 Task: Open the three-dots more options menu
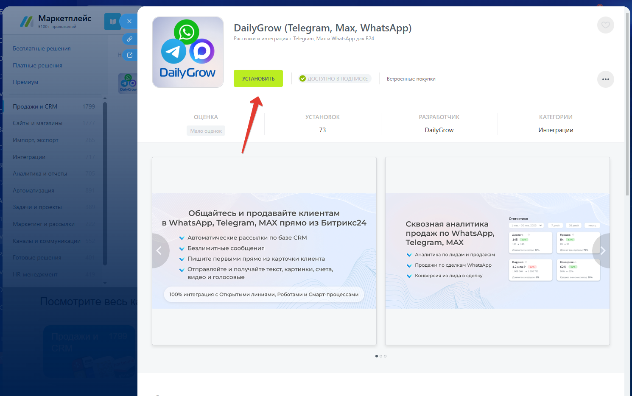605,79
